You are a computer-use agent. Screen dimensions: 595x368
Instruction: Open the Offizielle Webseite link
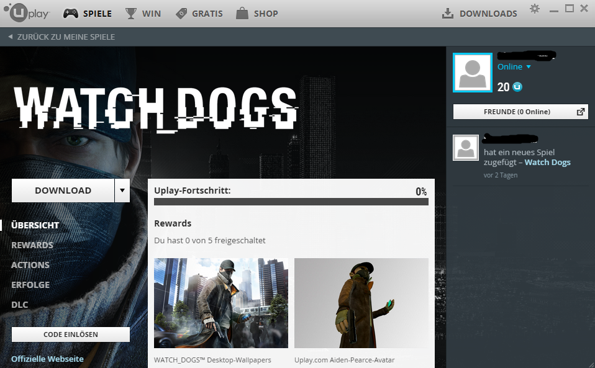47,359
